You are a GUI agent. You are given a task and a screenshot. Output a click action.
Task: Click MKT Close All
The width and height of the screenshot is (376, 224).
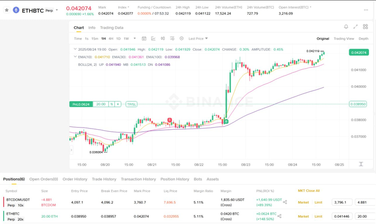309,191
